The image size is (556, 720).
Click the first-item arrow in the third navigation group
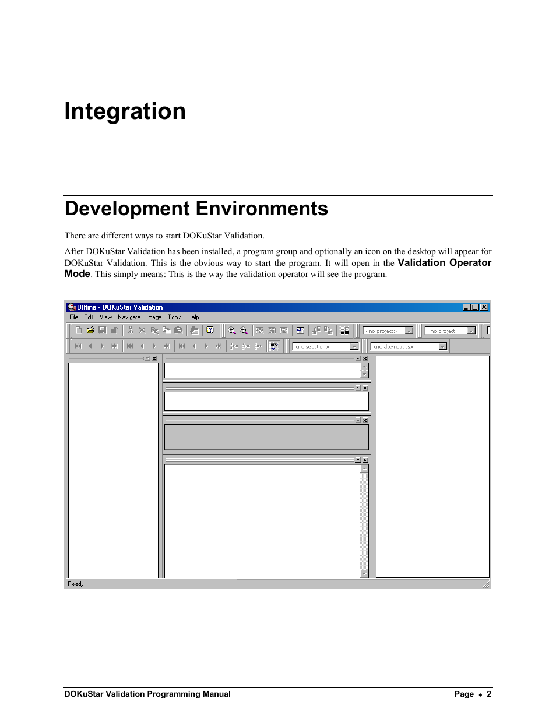pos(182,346)
